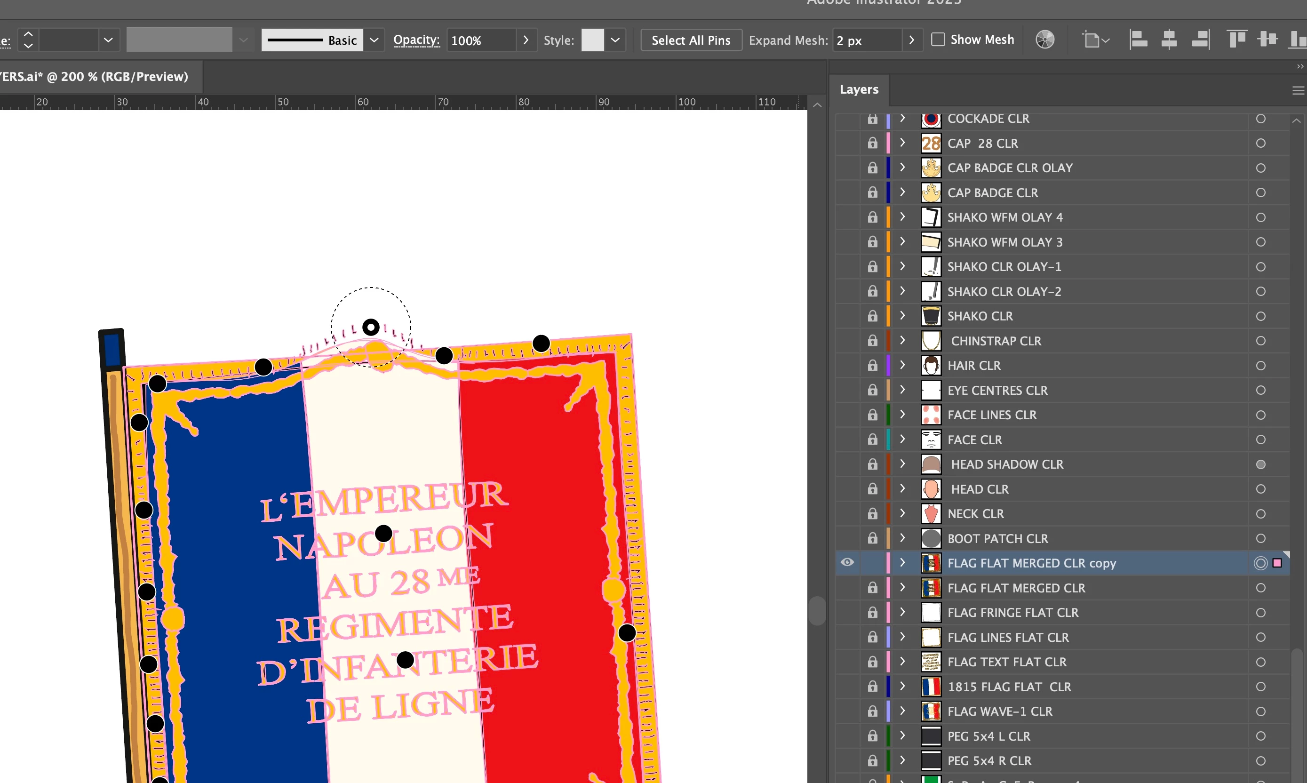Switch to the Layers panel tab

(x=859, y=89)
